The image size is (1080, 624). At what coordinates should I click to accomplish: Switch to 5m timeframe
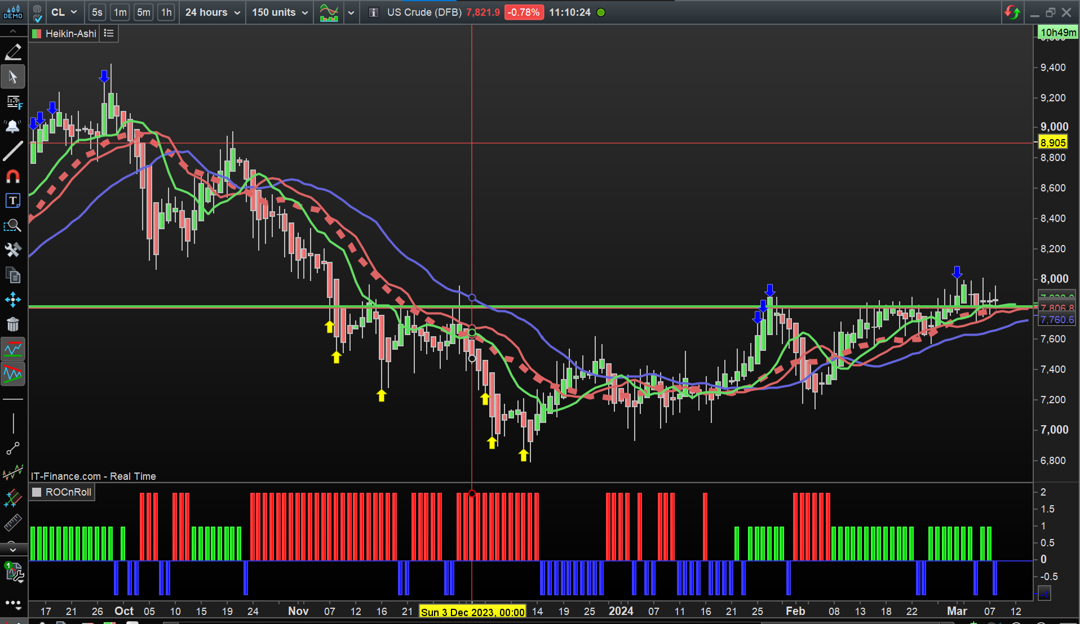pos(144,12)
